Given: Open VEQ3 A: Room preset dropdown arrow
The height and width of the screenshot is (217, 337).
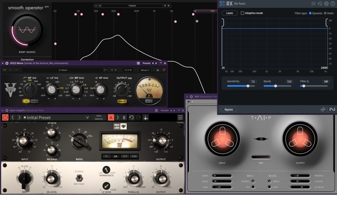Looking at the screenshot, I should (x=105, y=70).
